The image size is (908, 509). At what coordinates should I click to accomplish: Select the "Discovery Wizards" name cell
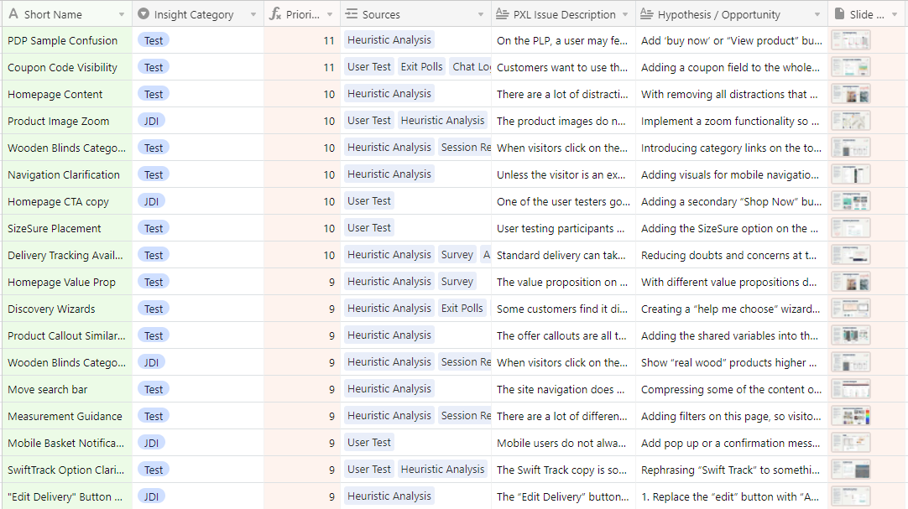tap(67, 309)
